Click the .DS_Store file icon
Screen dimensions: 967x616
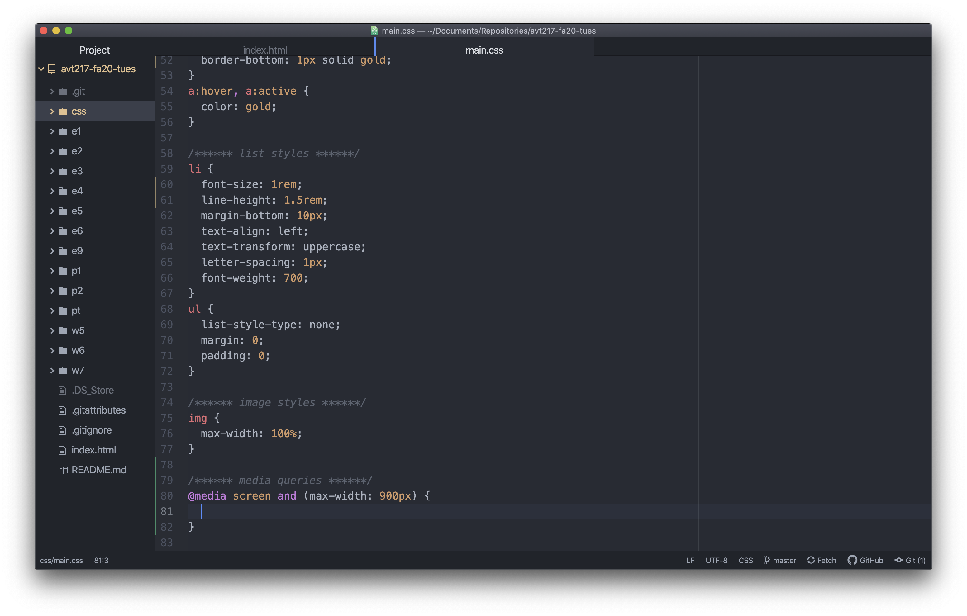pos(62,390)
